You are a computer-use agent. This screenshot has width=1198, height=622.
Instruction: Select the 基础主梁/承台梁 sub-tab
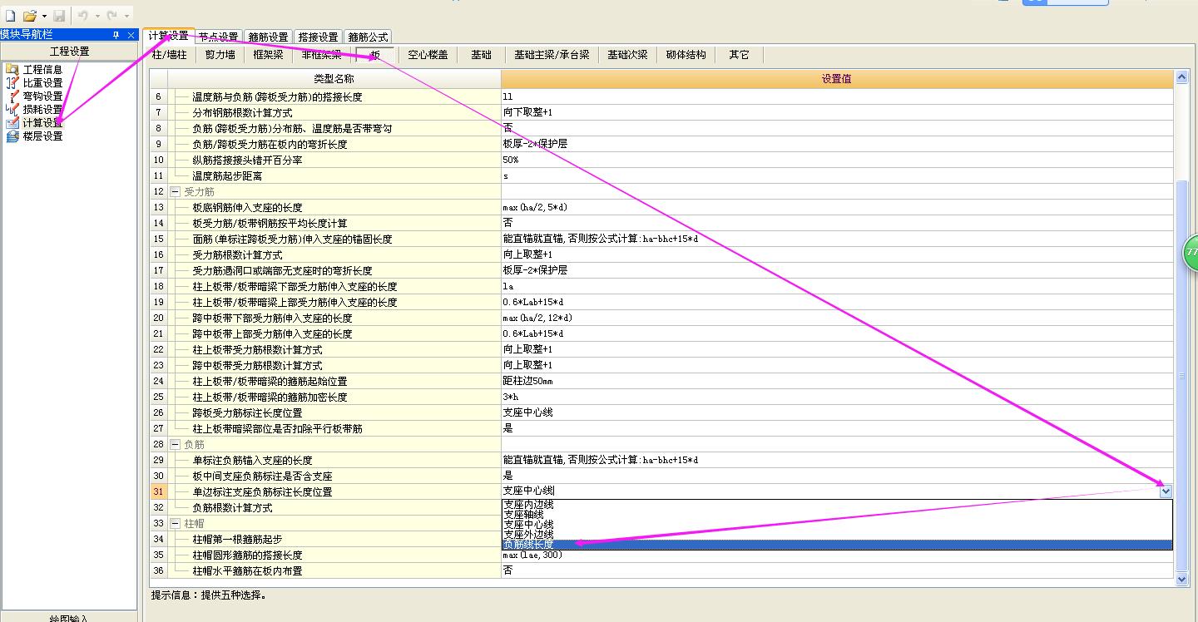coord(551,55)
